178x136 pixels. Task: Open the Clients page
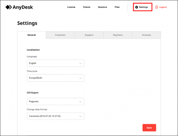click(86, 7)
